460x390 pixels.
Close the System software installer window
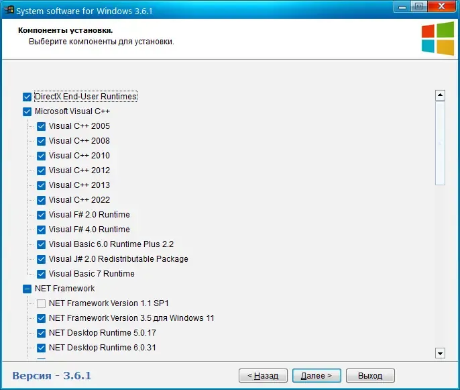coord(441,7)
